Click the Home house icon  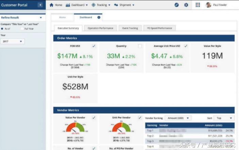pos(51,5)
